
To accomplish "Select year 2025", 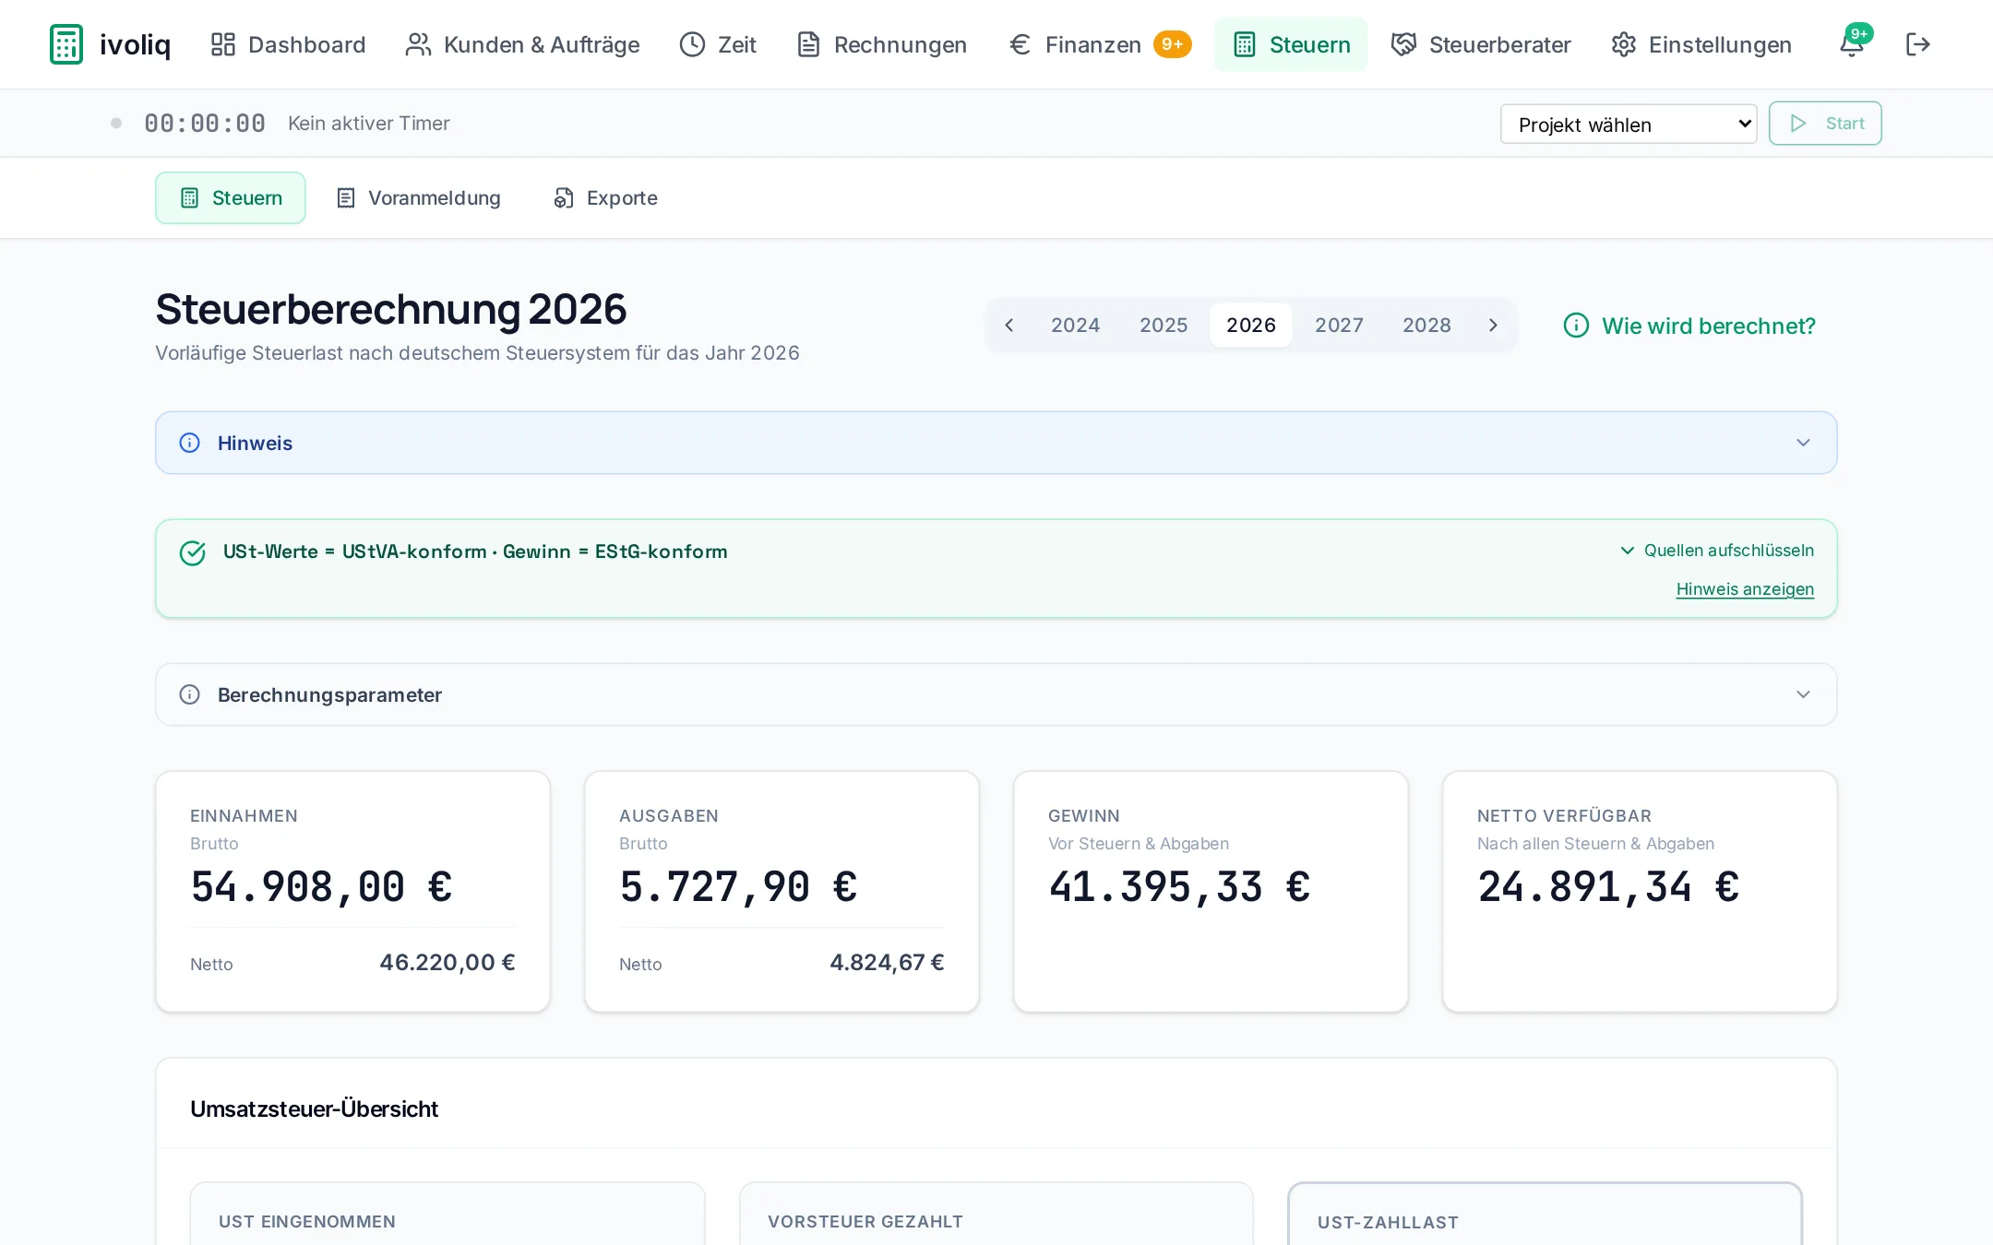I will (x=1163, y=325).
